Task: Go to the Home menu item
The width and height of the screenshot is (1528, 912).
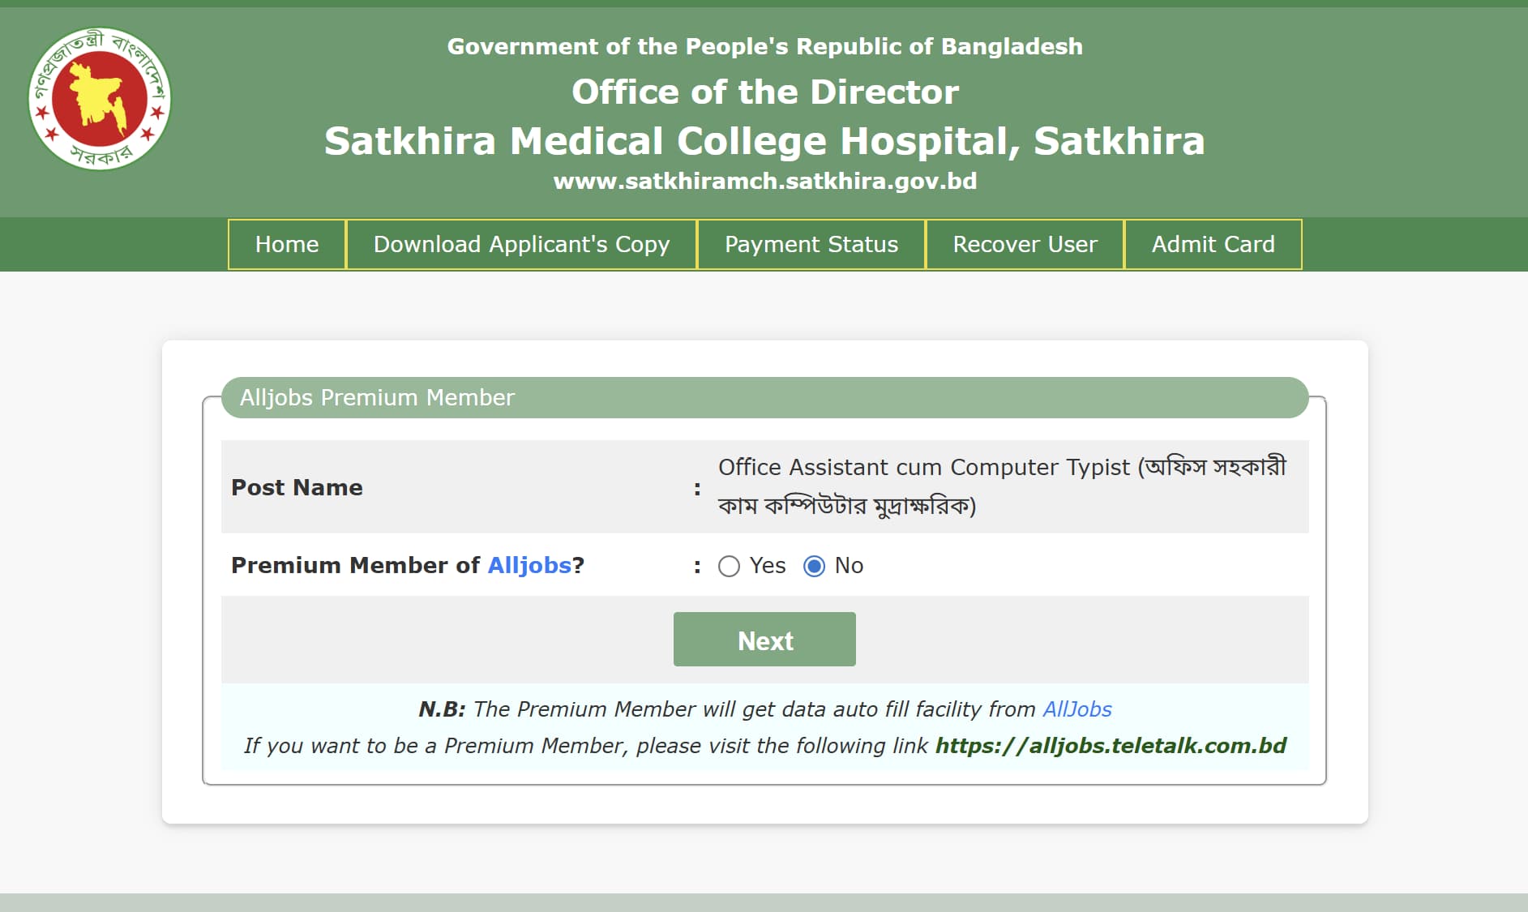Action: click(287, 244)
